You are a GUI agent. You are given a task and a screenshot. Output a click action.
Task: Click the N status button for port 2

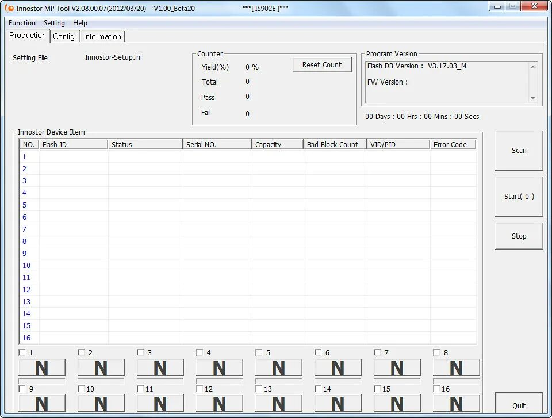click(101, 368)
